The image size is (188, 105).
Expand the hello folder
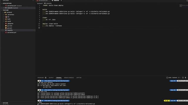pos(9,19)
